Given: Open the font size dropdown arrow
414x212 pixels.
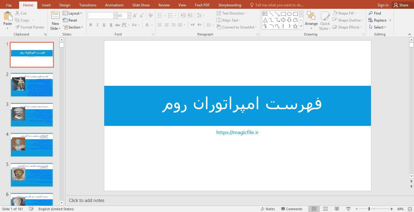Looking at the screenshot, I should [129, 16].
